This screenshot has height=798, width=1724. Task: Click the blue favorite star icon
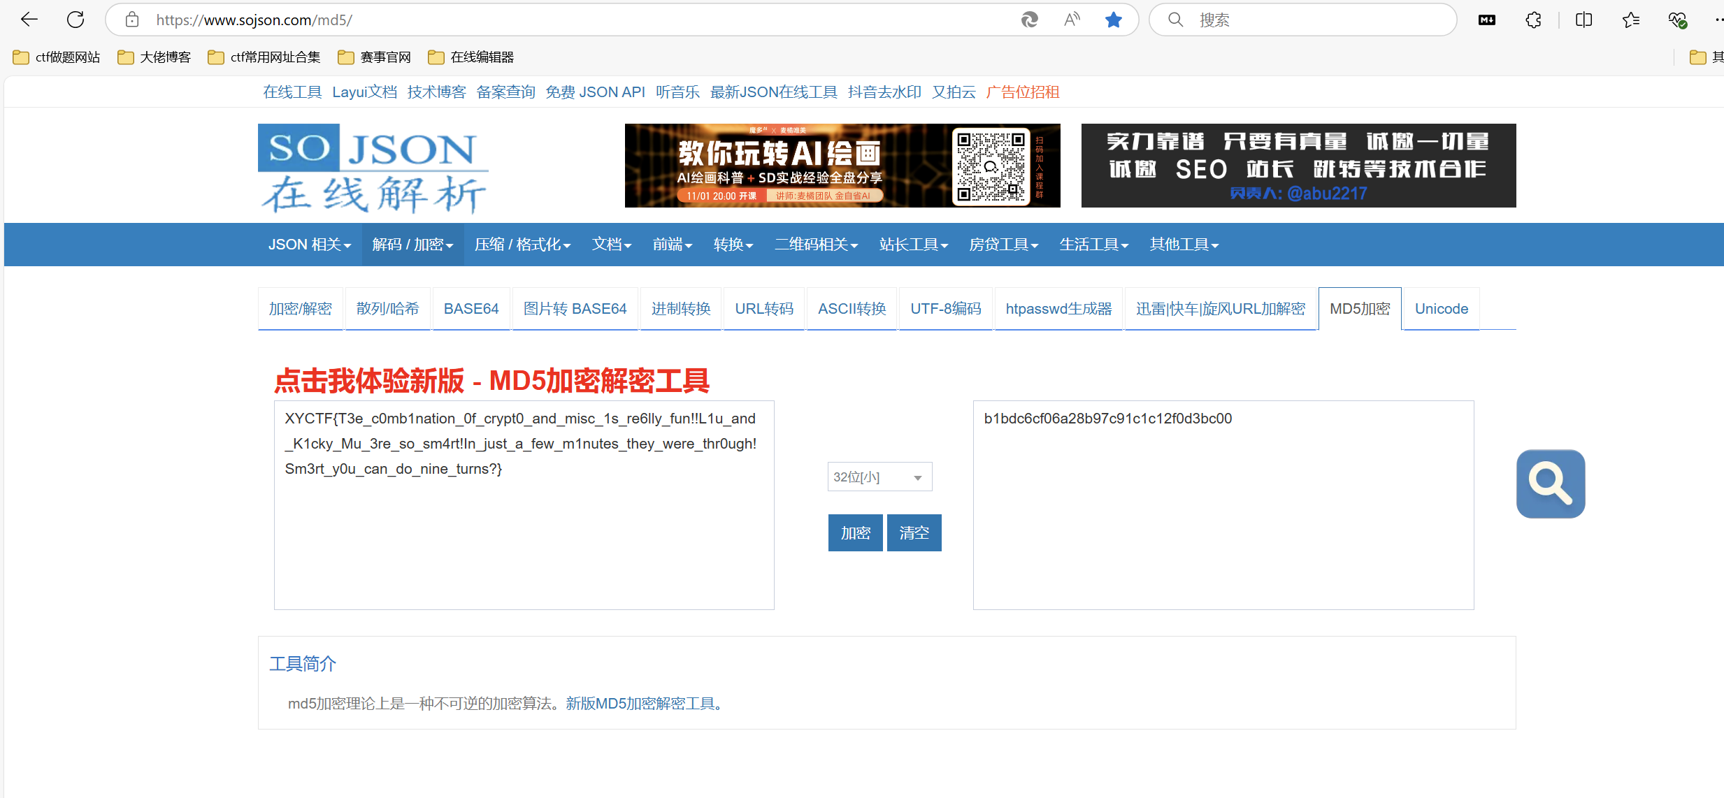(x=1114, y=20)
